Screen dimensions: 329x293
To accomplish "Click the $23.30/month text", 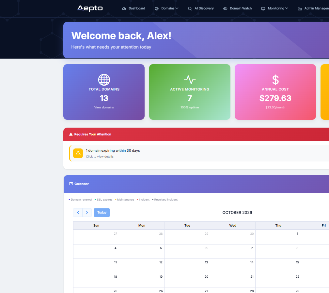I will [275, 107].
